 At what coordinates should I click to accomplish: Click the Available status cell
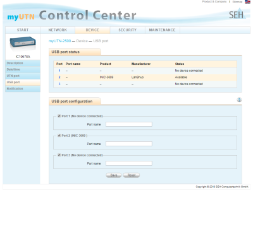pyautogui.click(x=181, y=78)
